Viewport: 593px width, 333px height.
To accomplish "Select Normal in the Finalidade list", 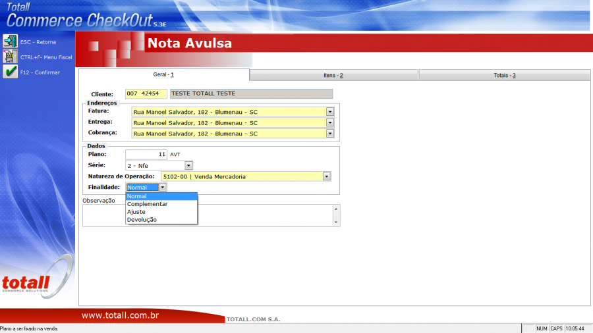I will coord(161,196).
